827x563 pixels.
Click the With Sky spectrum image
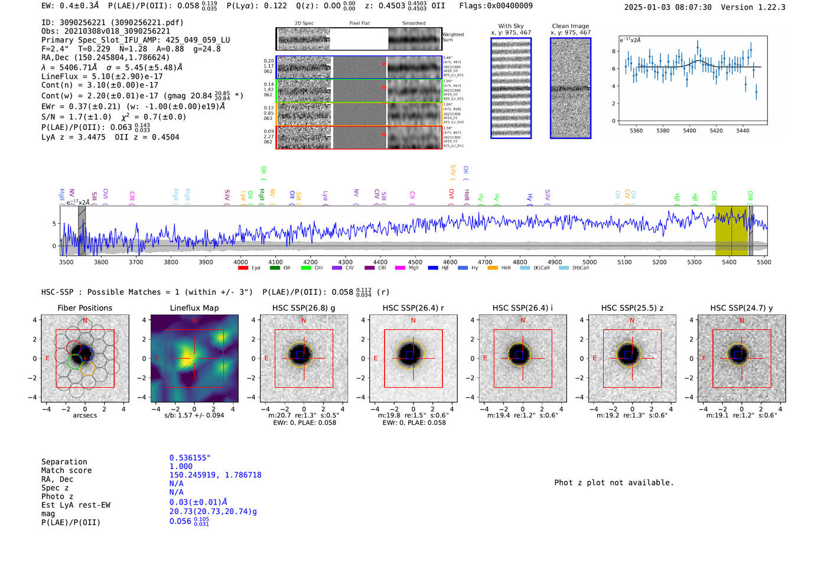[x=511, y=88]
